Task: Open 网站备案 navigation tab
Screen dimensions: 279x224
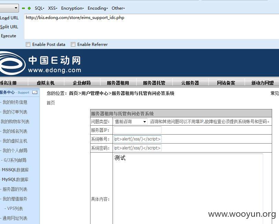Action: (x=226, y=83)
